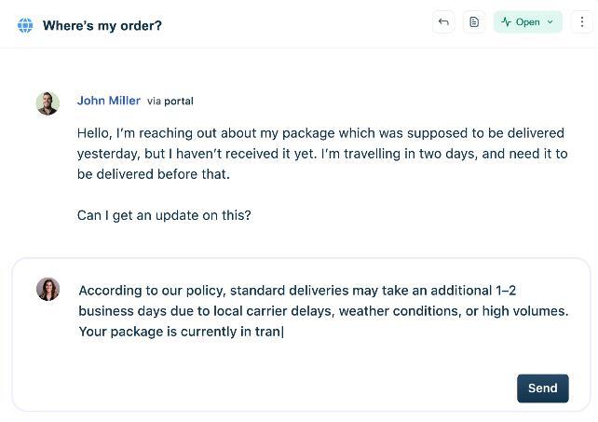Click draft text starting "According to our policy"
Viewport: 598px width, 422px height.
tap(279, 291)
